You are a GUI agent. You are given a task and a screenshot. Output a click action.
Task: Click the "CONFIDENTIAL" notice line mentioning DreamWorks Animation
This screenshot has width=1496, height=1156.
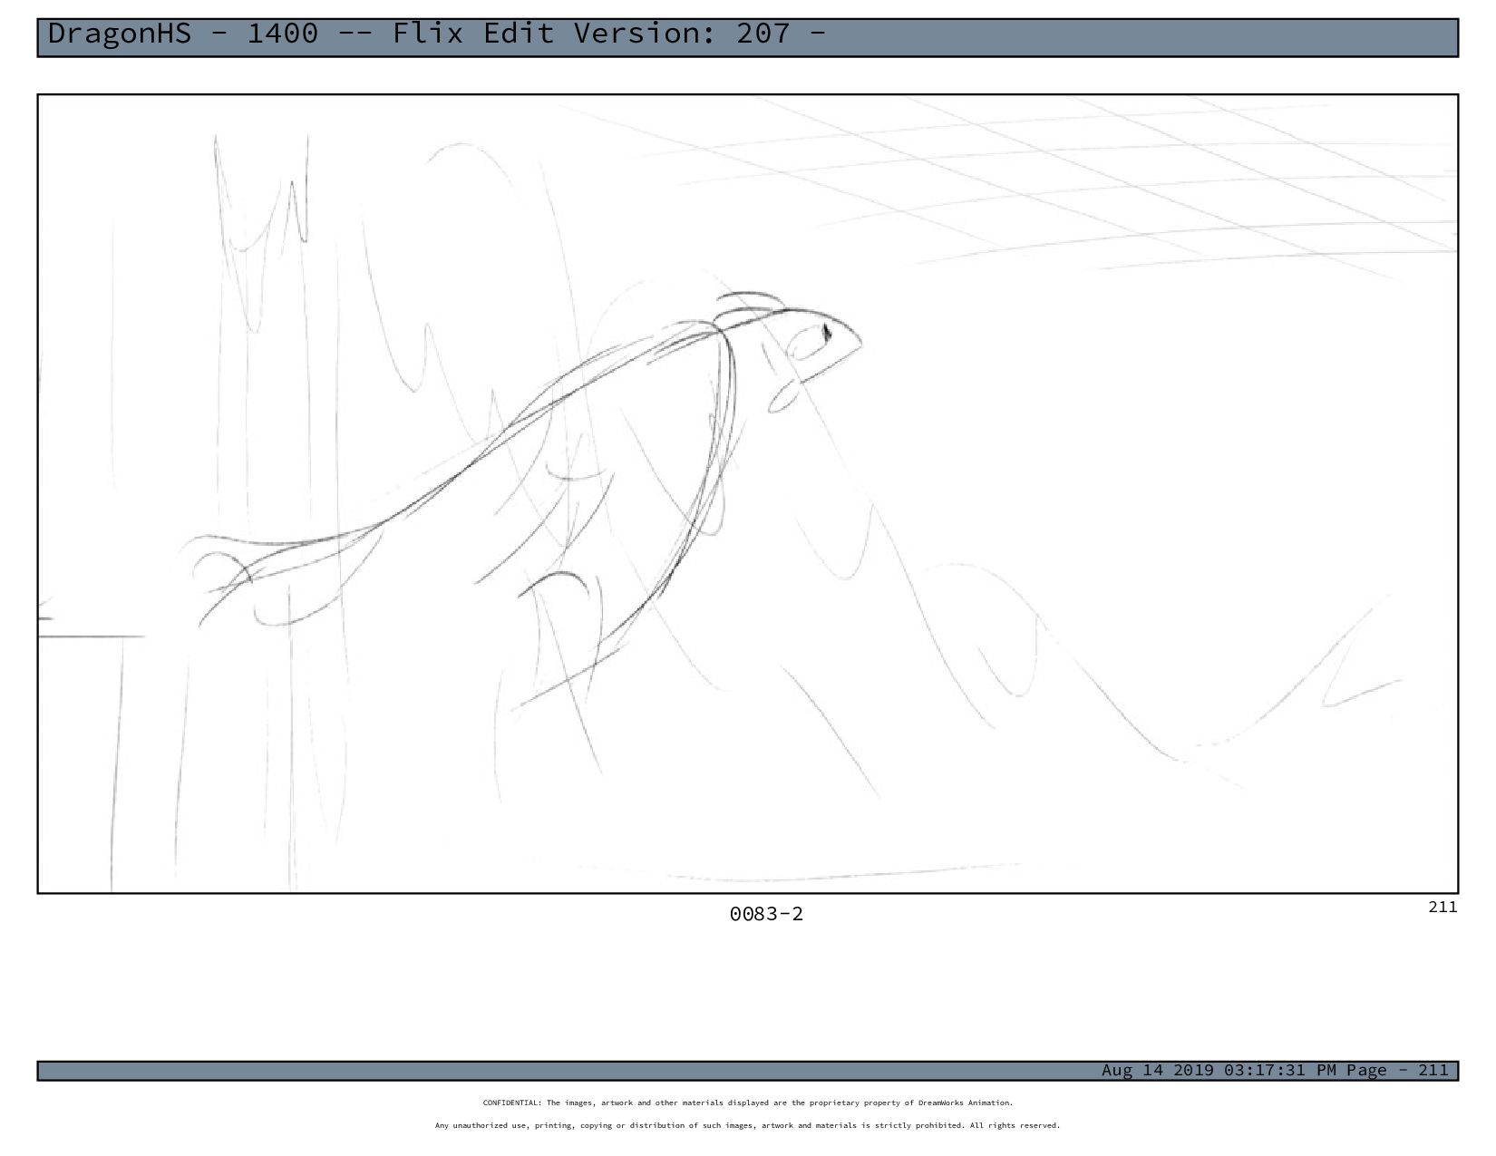(748, 1103)
